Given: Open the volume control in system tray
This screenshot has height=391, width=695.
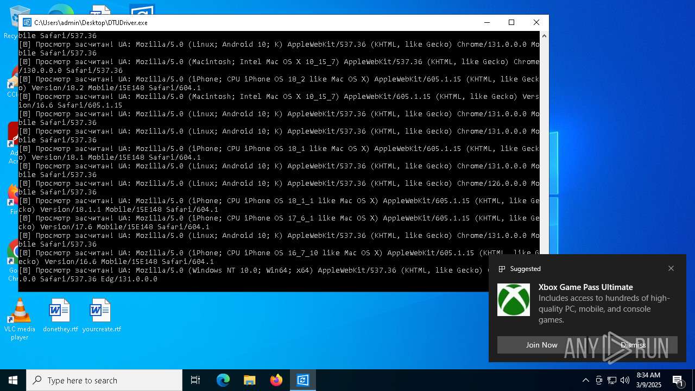Looking at the screenshot, I should tap(625, 380).
